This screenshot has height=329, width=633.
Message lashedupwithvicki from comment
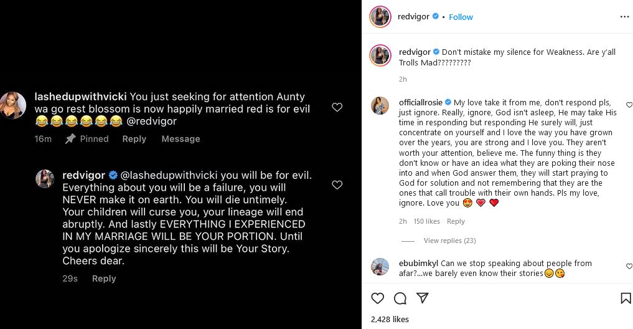[181, 139]
